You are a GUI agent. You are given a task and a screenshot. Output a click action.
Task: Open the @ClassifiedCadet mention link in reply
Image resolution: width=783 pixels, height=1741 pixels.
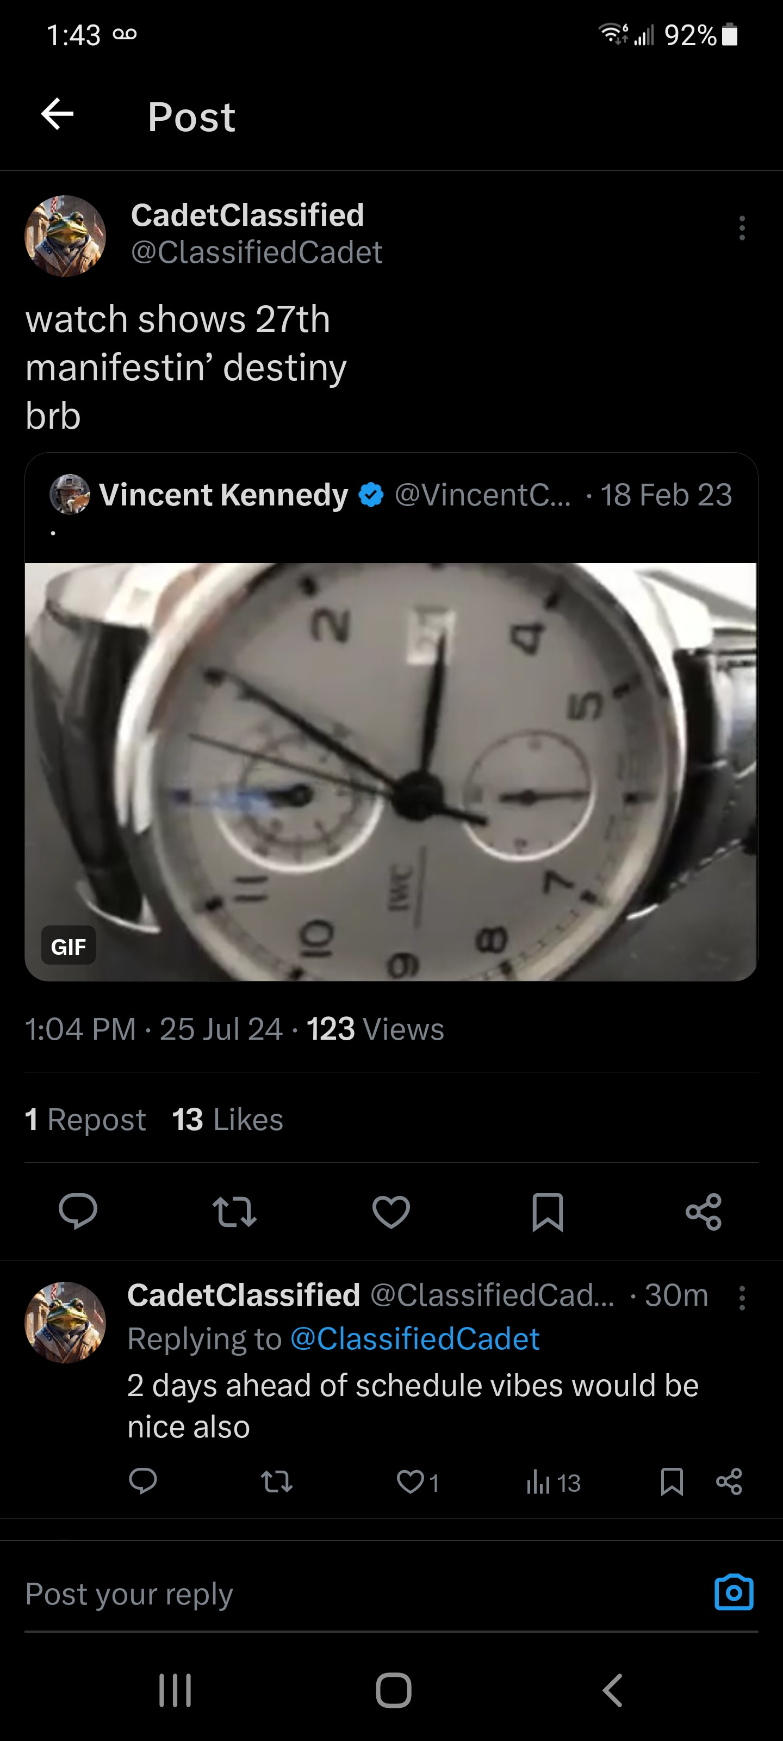point(415,1339)
